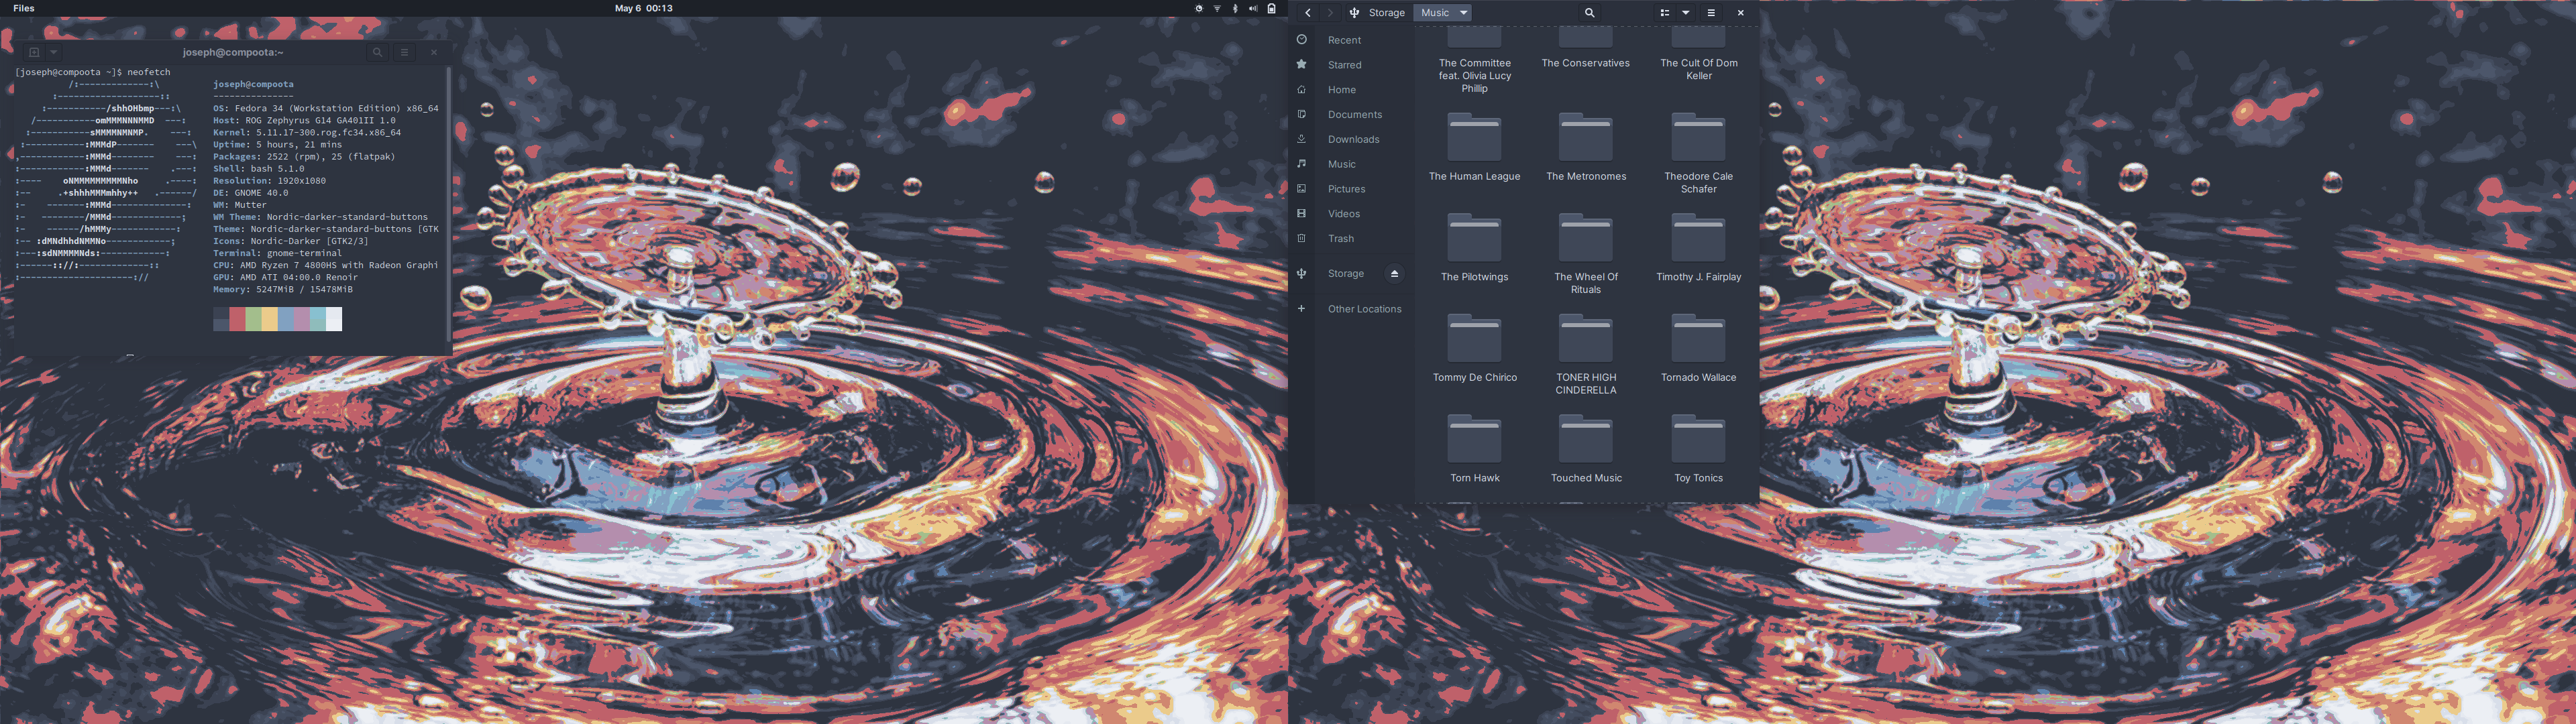
Task: Click the terminal title joseph@compoota:~
Action: point(233,52)
